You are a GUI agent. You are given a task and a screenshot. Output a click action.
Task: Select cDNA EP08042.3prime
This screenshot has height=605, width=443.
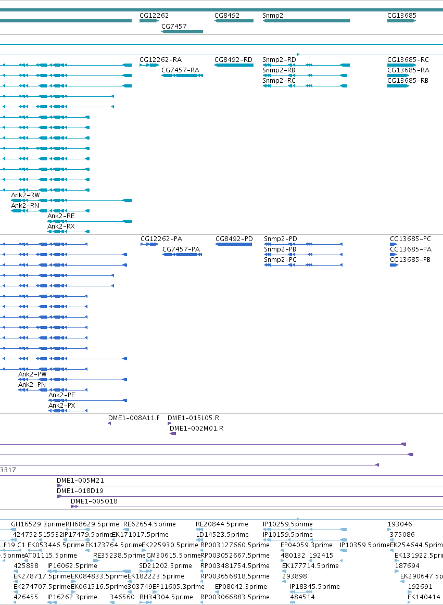(x=241, y=586)
